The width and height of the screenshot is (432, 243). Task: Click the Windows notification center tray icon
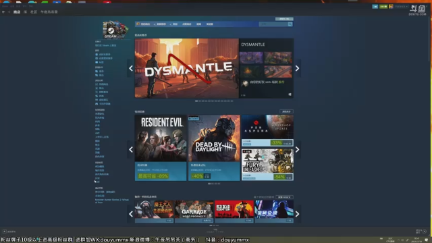tap(427, 240)
